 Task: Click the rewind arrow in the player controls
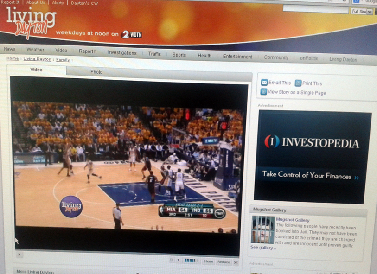[x=179, y=261]
